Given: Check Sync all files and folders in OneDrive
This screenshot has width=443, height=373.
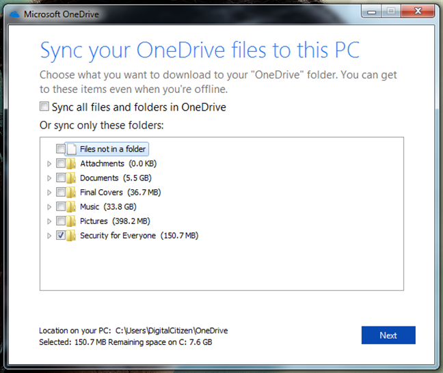Looking at the screenshot, I should (x=44, y=107).
